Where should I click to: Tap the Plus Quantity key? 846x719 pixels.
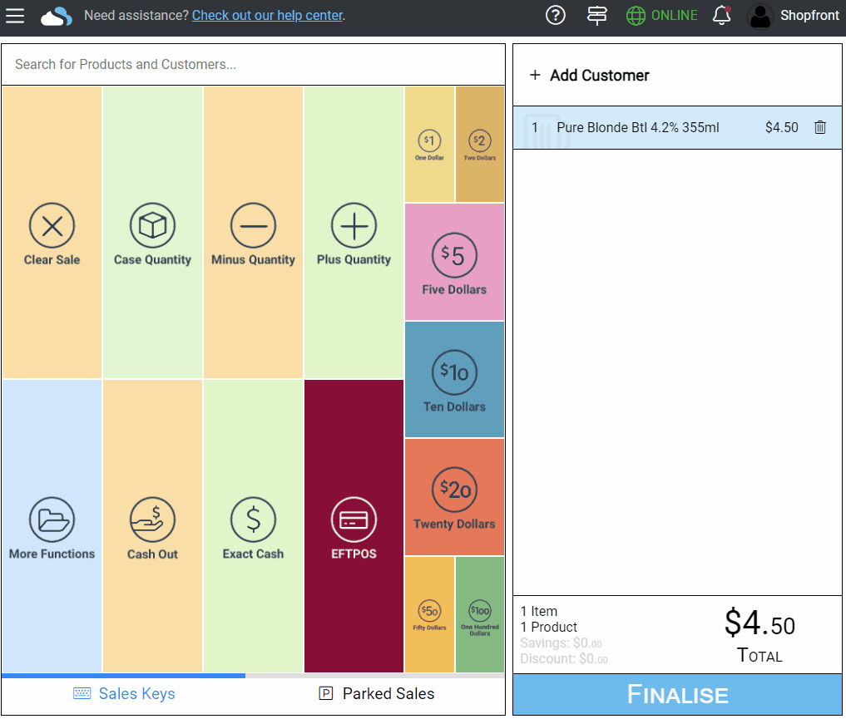click(x=354, y=233)
